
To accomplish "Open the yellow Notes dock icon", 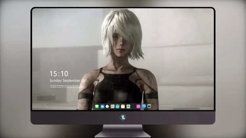I will 123,106.
